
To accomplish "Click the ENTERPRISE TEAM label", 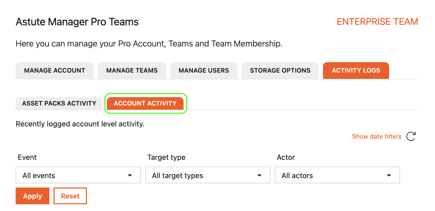I will point(377,22).
